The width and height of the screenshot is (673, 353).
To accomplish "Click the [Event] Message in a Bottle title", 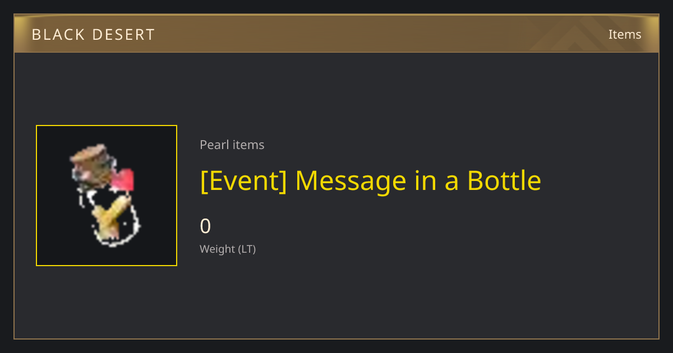I will point(371,181).
